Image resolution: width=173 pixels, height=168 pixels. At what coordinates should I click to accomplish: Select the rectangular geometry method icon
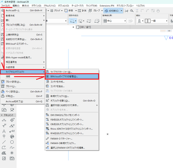coord(73,21)
